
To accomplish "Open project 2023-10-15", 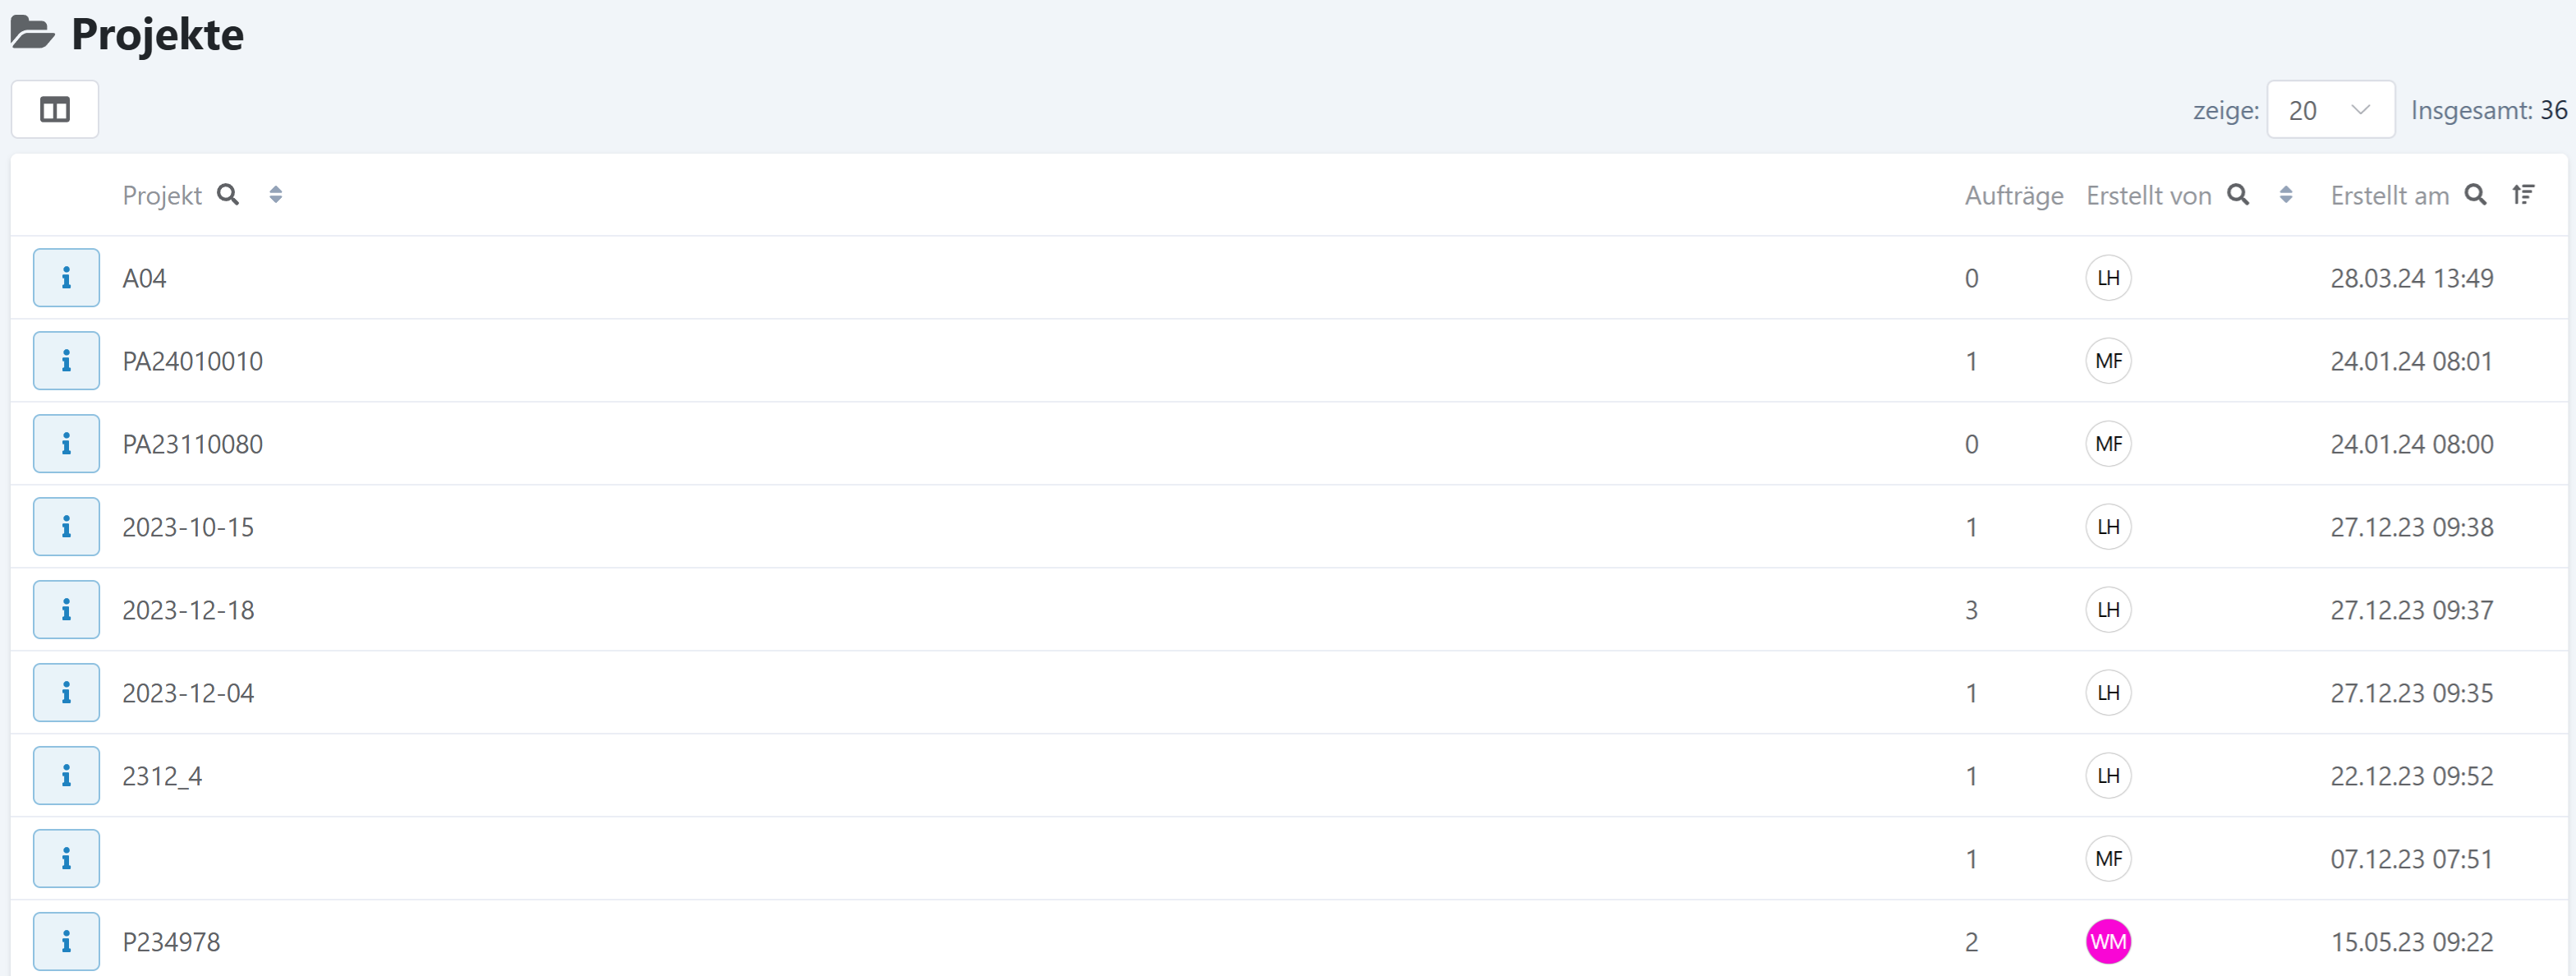I will pos(188,527).
